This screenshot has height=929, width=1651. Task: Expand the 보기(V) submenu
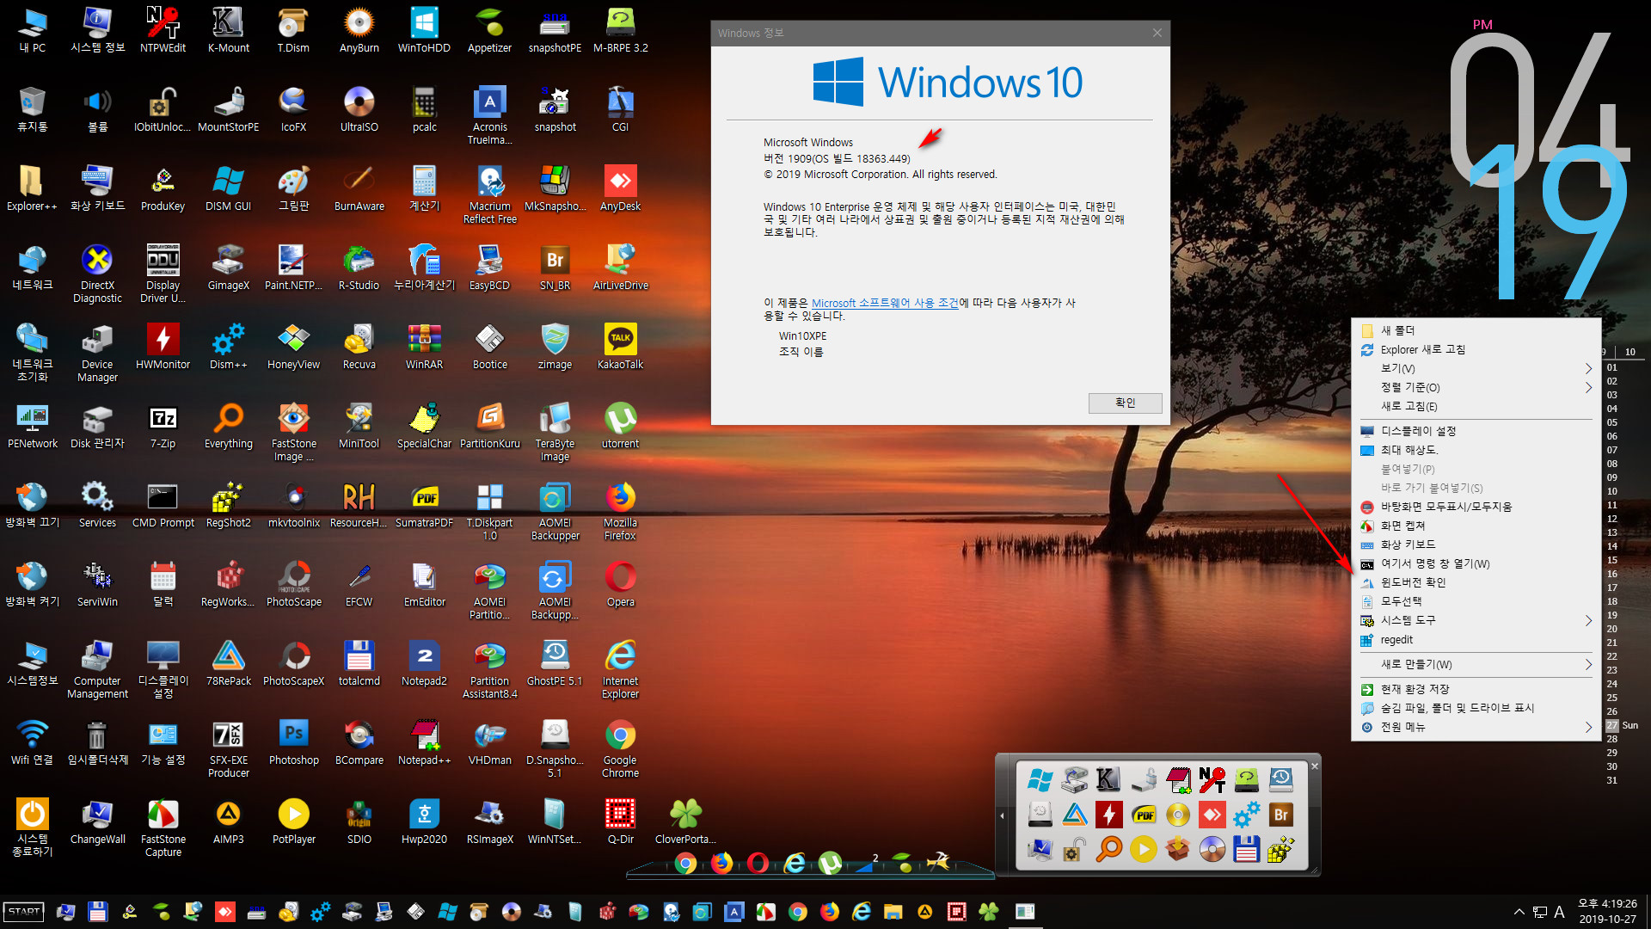pyautogui.click(x=1476, y=368)
